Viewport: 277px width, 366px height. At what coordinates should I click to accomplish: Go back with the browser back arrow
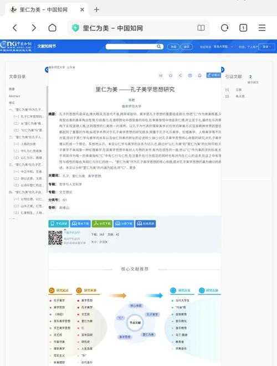[15, 28]
